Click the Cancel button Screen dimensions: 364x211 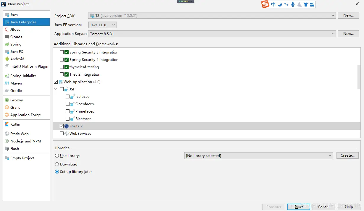point(323,207)
